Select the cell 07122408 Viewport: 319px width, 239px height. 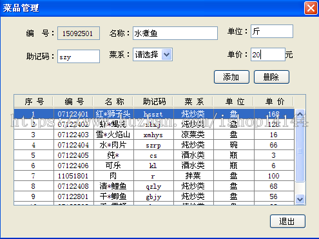point(73,186)
